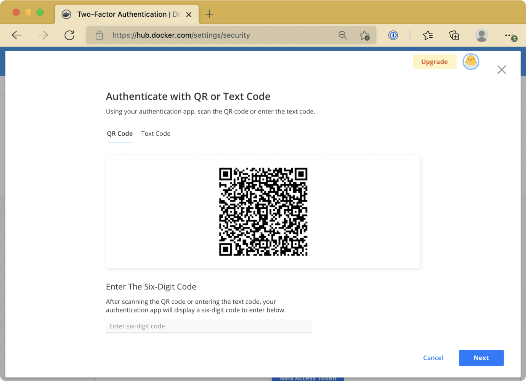This screenshot has height=381, width=526.
Task: Click the Docker Hub user avatar
Action: [471, 62]
